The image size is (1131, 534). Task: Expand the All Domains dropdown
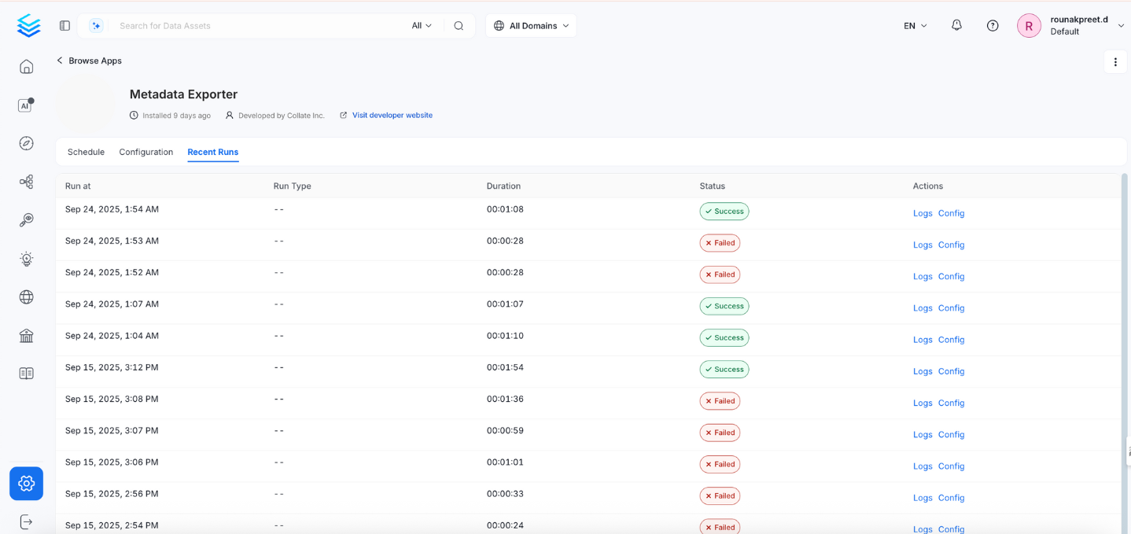pos(531,25)
